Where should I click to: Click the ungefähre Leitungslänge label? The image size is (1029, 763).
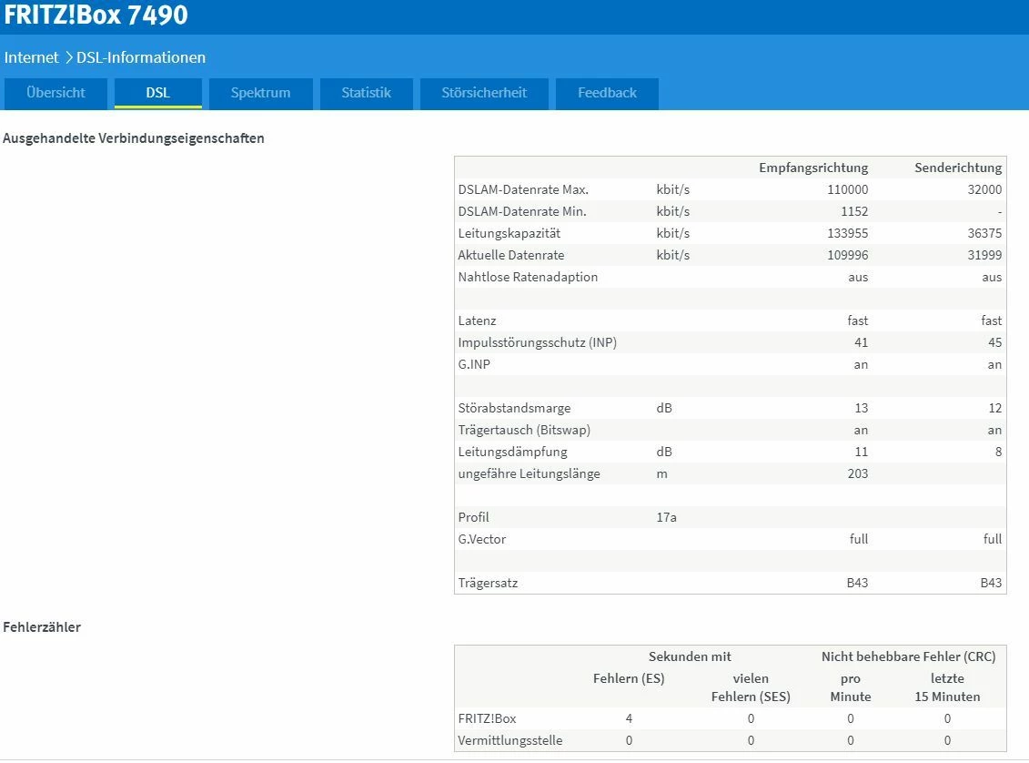[x=529, y=473]
